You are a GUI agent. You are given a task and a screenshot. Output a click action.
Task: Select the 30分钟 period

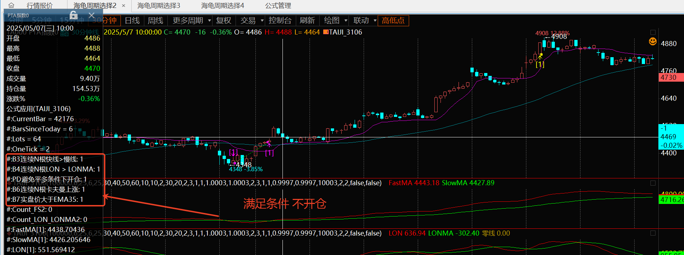pos(105,21)
